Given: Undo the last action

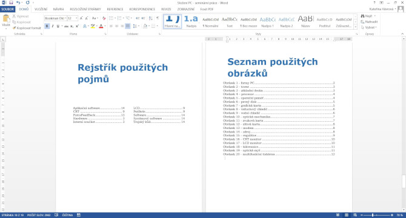Looking at the screenshot, I should (18, 2).
